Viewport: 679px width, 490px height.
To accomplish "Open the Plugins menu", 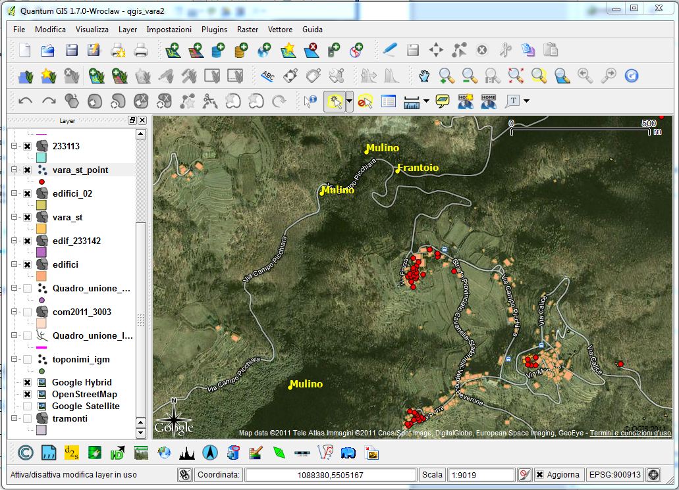I will pyautogui.click(x=214, y=30).
